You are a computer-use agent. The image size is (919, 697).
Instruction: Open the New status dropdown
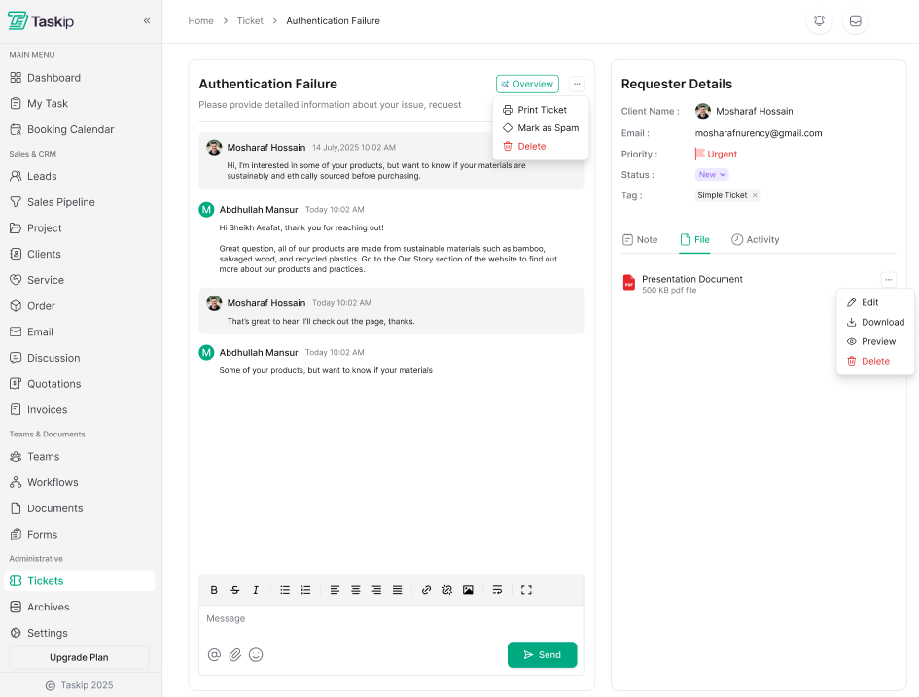click(712, 175)
